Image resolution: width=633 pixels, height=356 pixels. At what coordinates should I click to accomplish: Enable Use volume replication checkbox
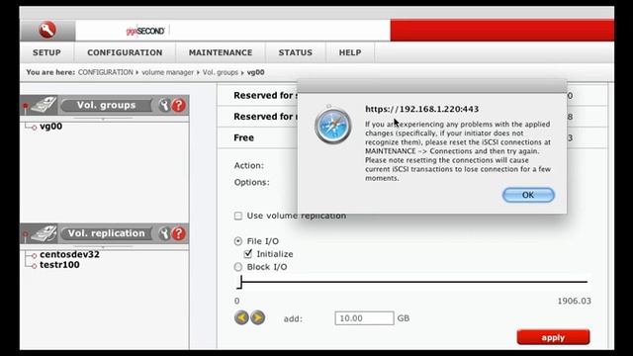coord(238,216)
